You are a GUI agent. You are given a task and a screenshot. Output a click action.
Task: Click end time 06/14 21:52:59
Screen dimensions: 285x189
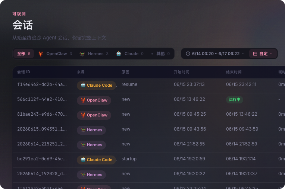click(x=242, y=144)
